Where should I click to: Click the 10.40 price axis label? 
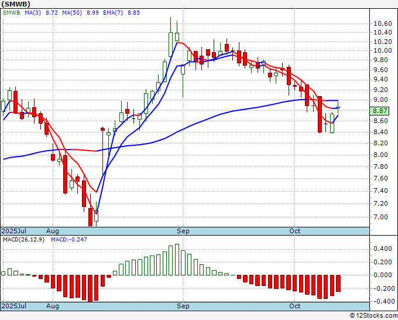tap(383, 33)
